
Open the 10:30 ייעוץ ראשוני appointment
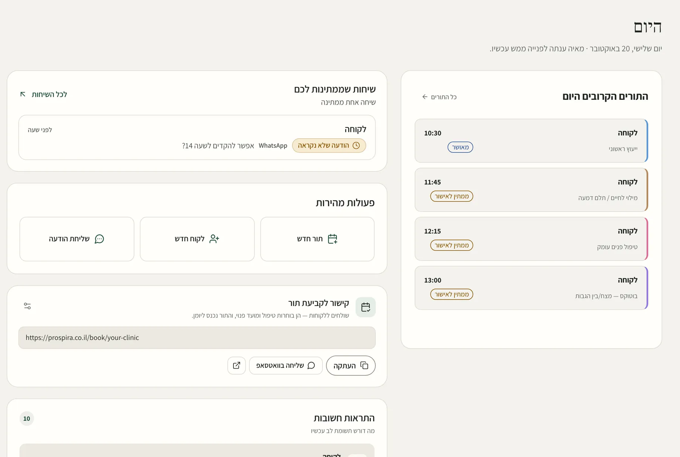(531, 141)
